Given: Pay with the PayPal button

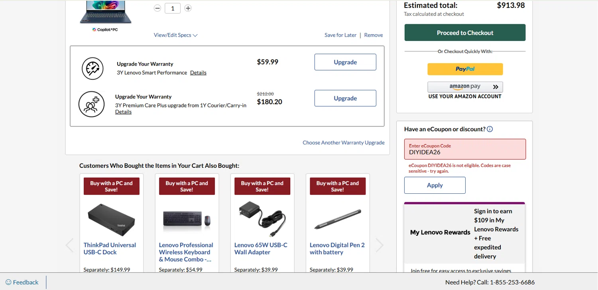Looking at the screenshot, I should coord(465,69).
